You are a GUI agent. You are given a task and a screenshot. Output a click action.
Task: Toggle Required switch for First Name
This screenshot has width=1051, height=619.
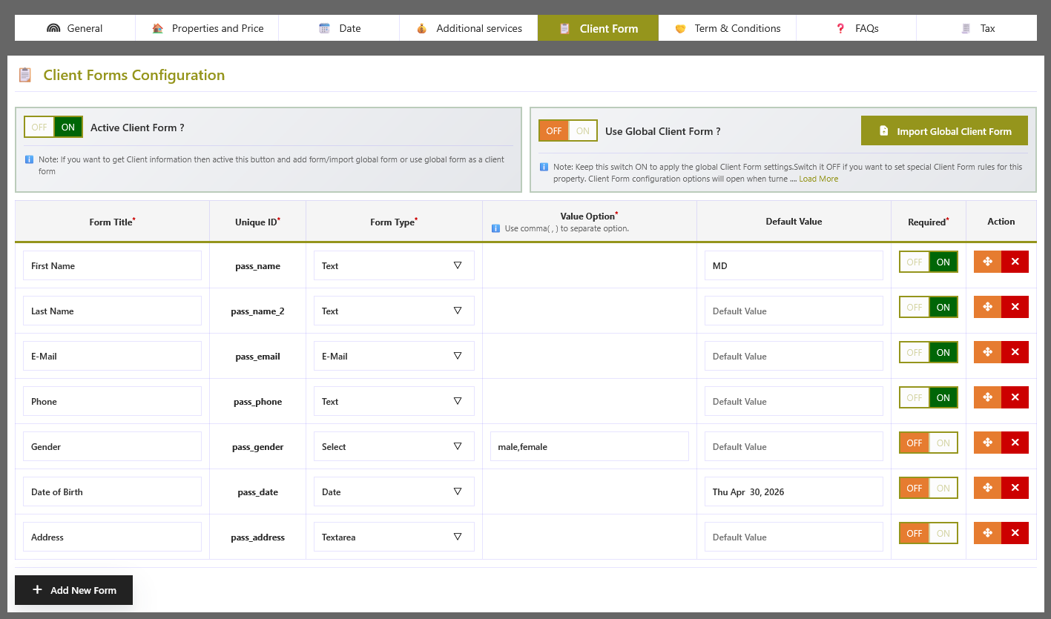pos(929,262)
